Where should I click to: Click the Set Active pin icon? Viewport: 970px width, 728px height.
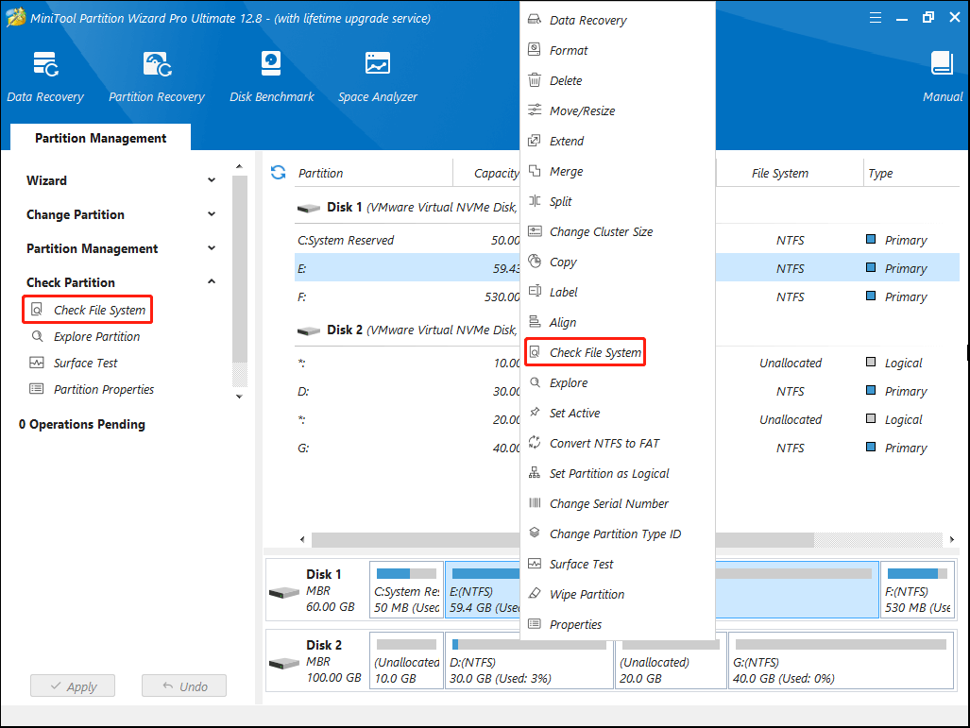coord(535,412)
